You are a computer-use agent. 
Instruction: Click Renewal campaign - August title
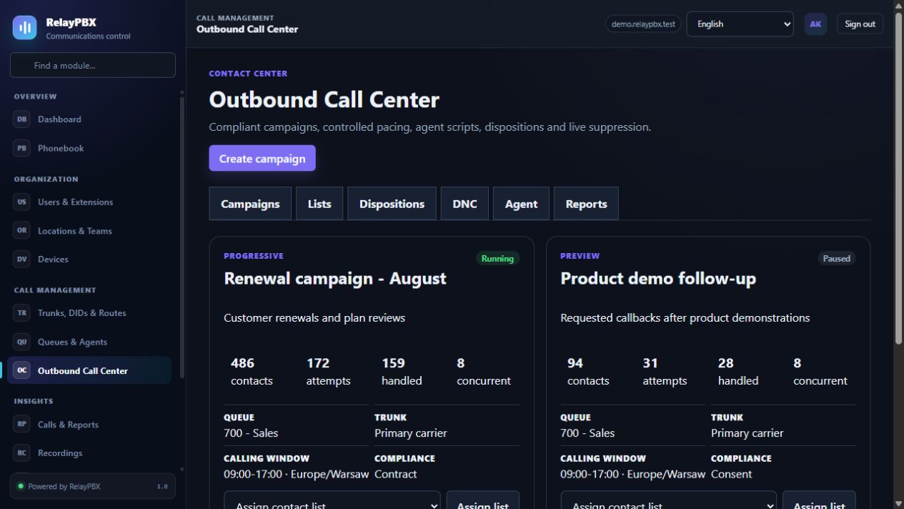click(x=335, y=279)
